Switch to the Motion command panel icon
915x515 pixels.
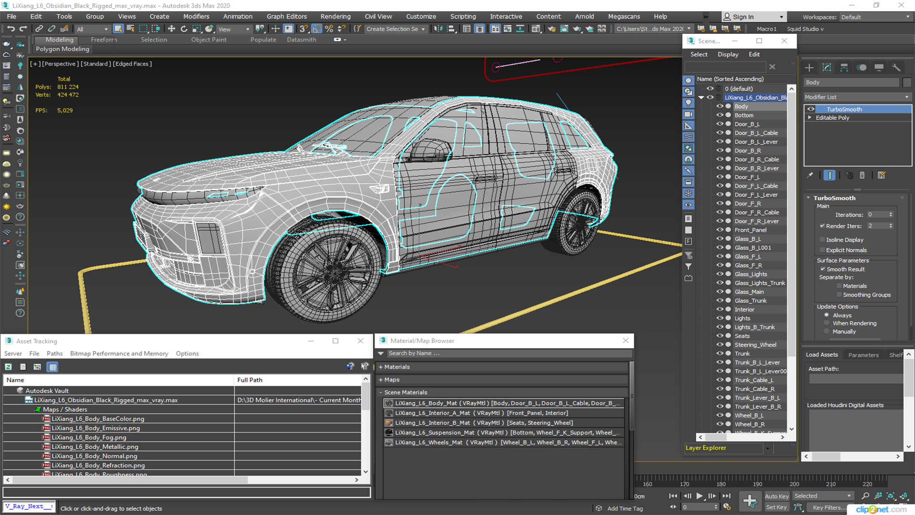[862, 68]
